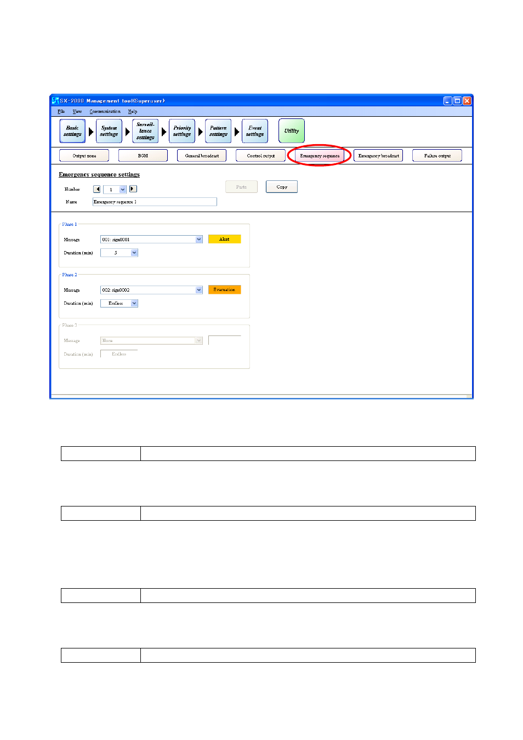Image resolution: width=523 pixels, height=740 pixels.
Task: Open the Pattern settings step
Action: pyautogui.click(x=218, y=131)
